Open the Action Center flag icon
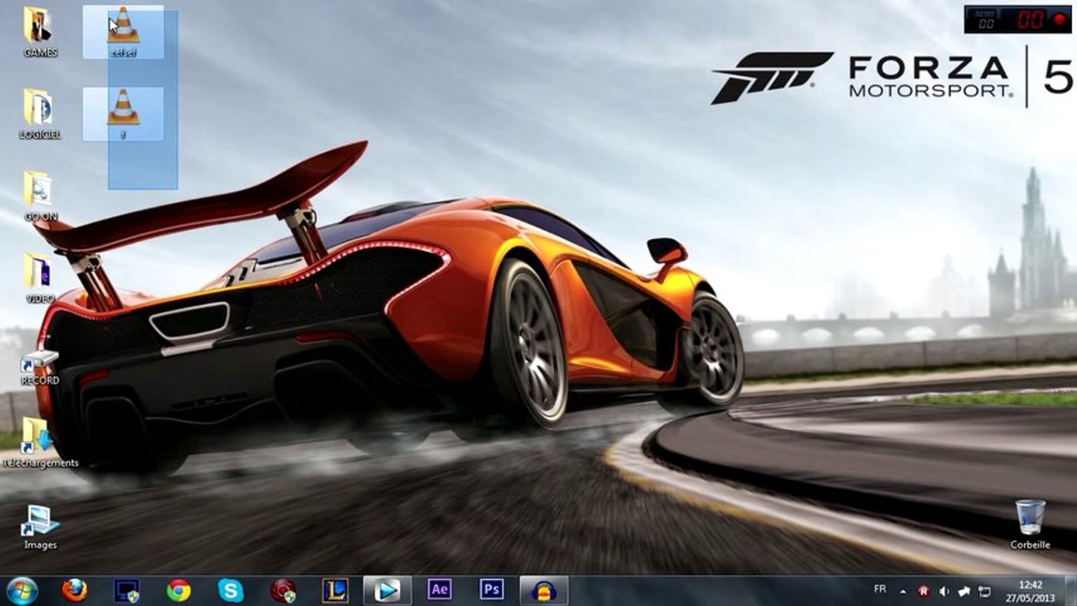Screen dimensions: 1077x606 (x=964, y=591)
